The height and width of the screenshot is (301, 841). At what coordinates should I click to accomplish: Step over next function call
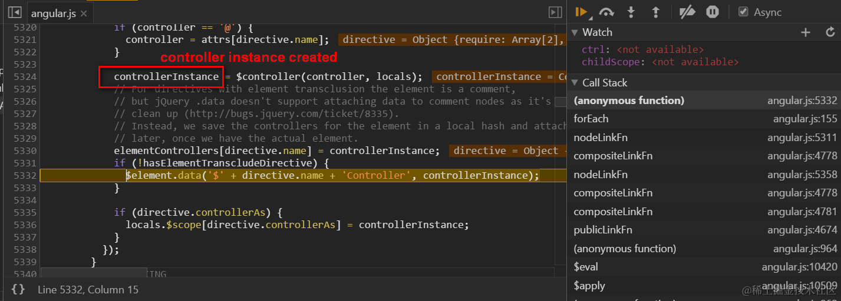click(x=606, y=12)
